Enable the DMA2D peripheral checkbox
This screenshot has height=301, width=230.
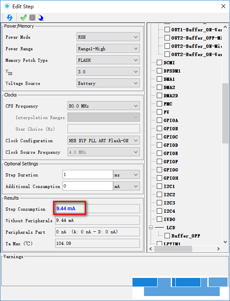tap(159, 95)
